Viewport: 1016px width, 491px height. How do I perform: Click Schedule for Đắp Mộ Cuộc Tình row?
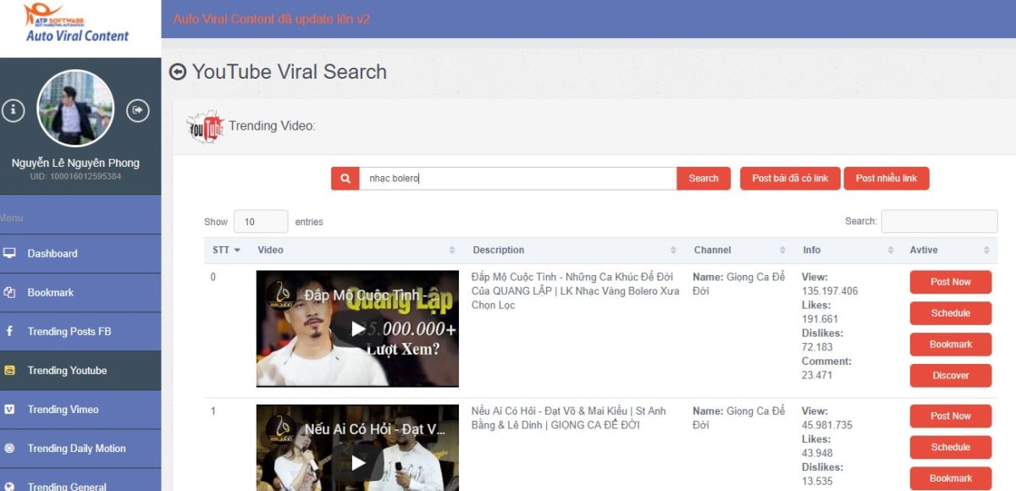[951, 313]
